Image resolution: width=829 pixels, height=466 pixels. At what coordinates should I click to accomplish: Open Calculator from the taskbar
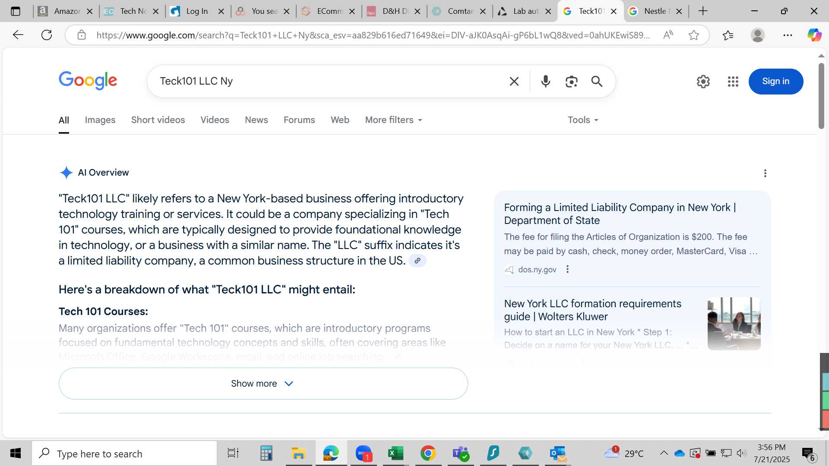point(266,453)
